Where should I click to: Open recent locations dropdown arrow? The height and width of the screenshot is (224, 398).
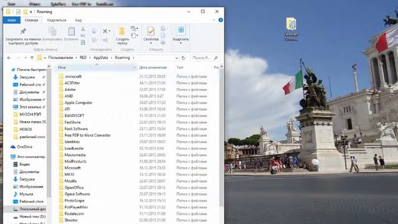click(x=25, y=58)
